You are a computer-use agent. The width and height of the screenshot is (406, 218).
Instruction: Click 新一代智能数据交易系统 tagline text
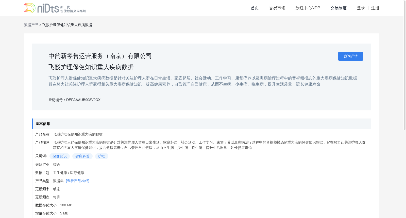click(x=73, y=9)
